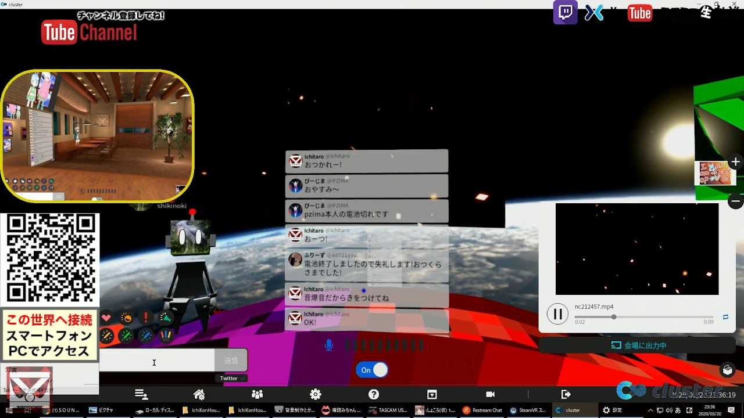Click the blue microphone icon
Image resolution: width=744 pixels, height=418 pixels.
[x=329, y=345]
